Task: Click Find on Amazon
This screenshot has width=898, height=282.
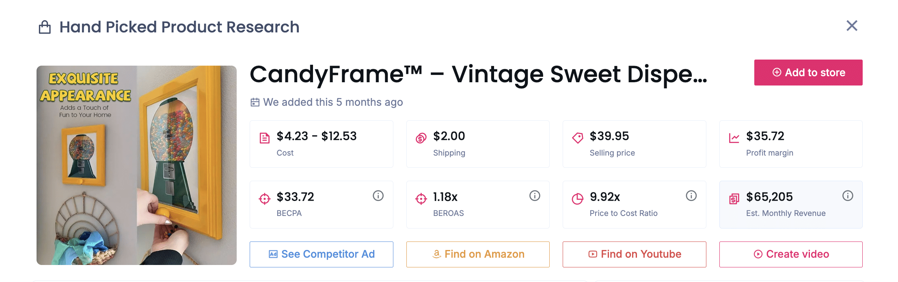Action: tap(478, 254)
